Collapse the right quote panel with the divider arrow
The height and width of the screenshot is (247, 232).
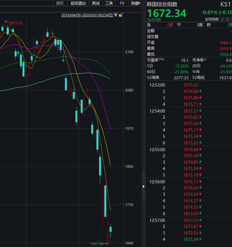(x=143, y=186)
